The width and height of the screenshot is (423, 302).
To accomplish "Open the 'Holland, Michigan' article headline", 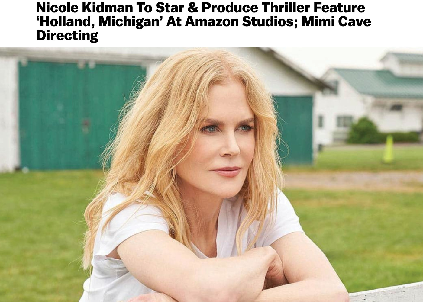I will [x=203, y=22].
